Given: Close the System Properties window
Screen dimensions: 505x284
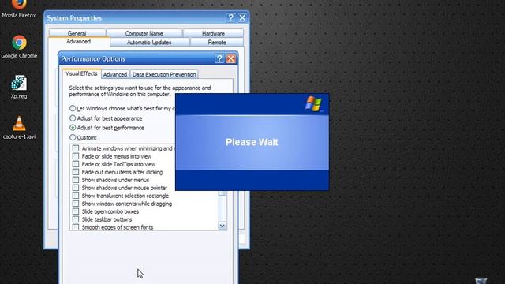Looking at the screenshot, I should (x=242, y=17).
